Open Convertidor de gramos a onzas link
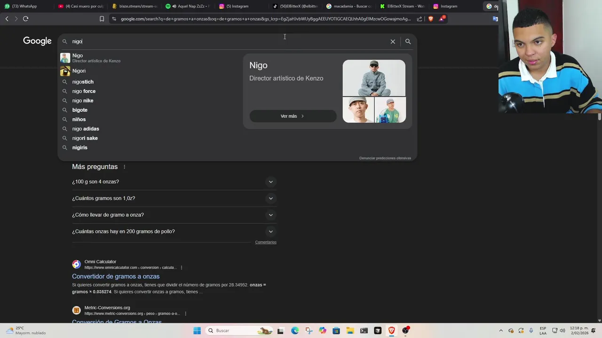602x338 pixels. click(116, 277)
